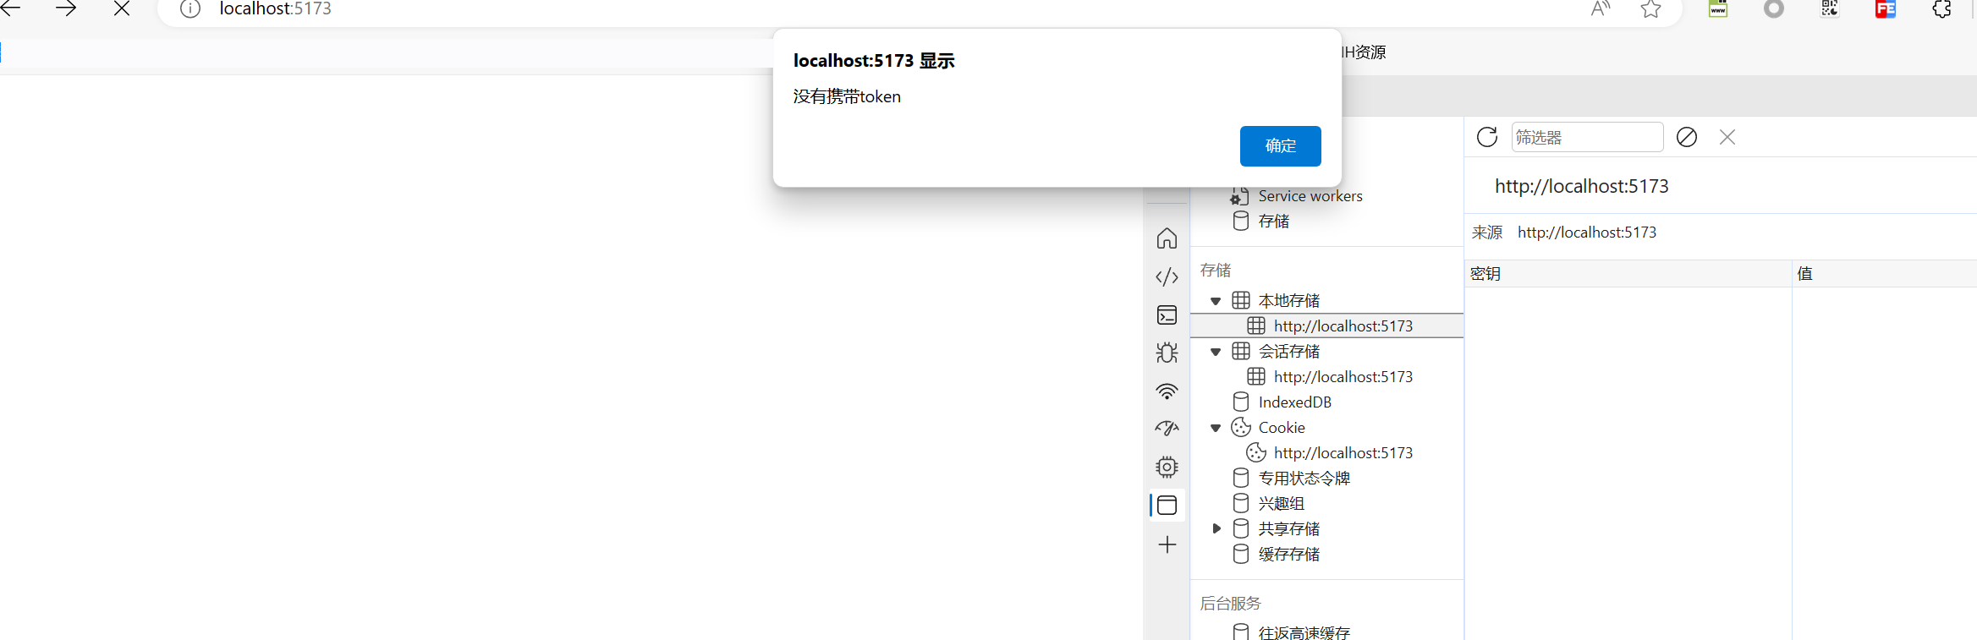1977x640 pixels.
Task: View site information icon in address bar
Action: (x=190, y=8)
